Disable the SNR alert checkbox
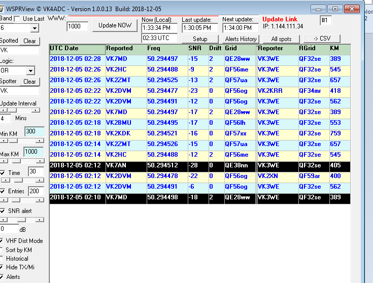Screen dimensions: 373x283 3,211
